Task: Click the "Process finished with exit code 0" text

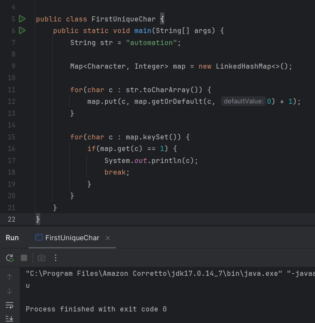Action: [96, 309]
